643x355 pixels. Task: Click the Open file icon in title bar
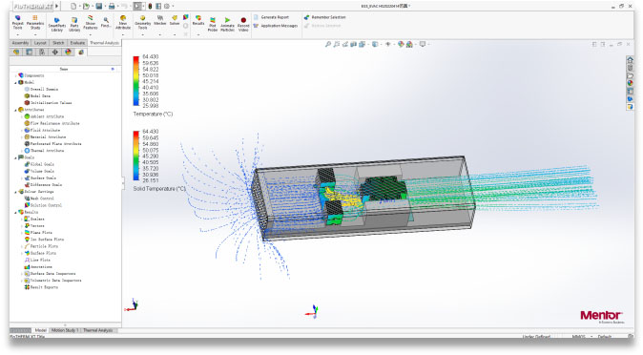tap(86, 6)
